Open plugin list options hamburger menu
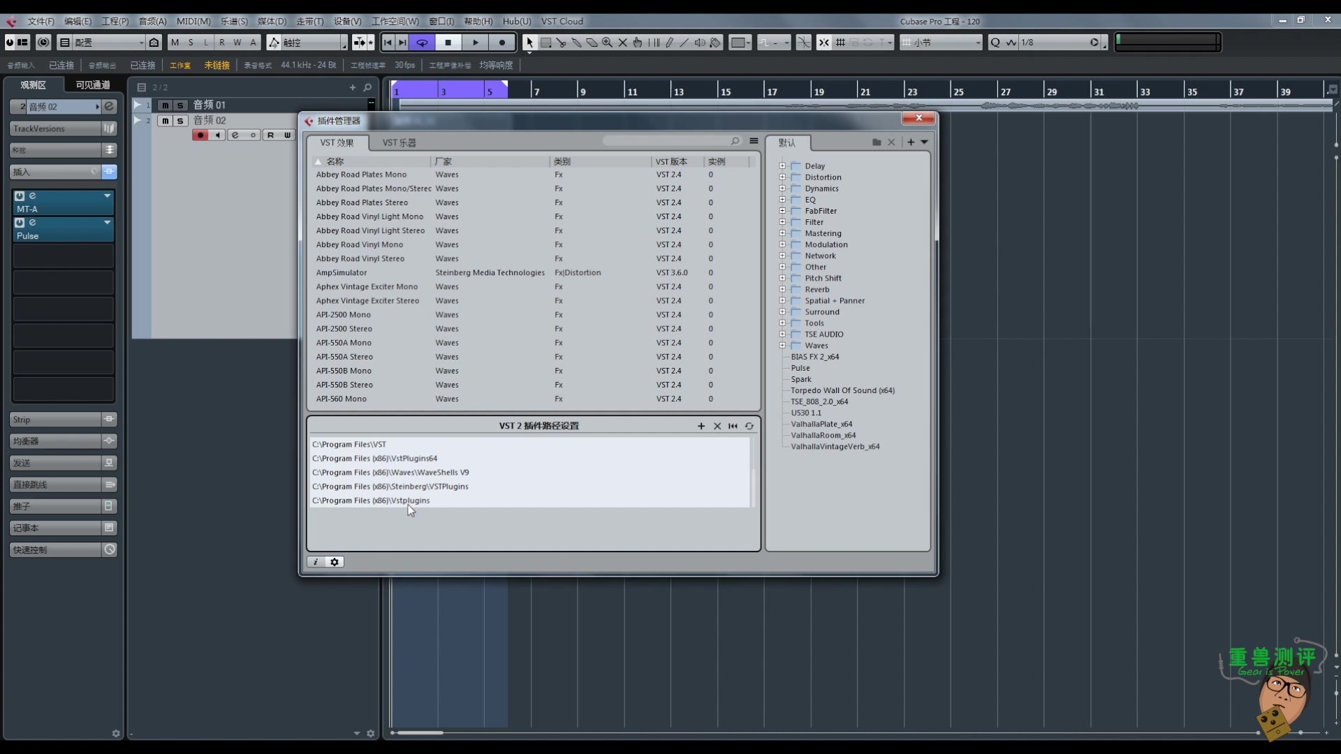 point(754,141)
